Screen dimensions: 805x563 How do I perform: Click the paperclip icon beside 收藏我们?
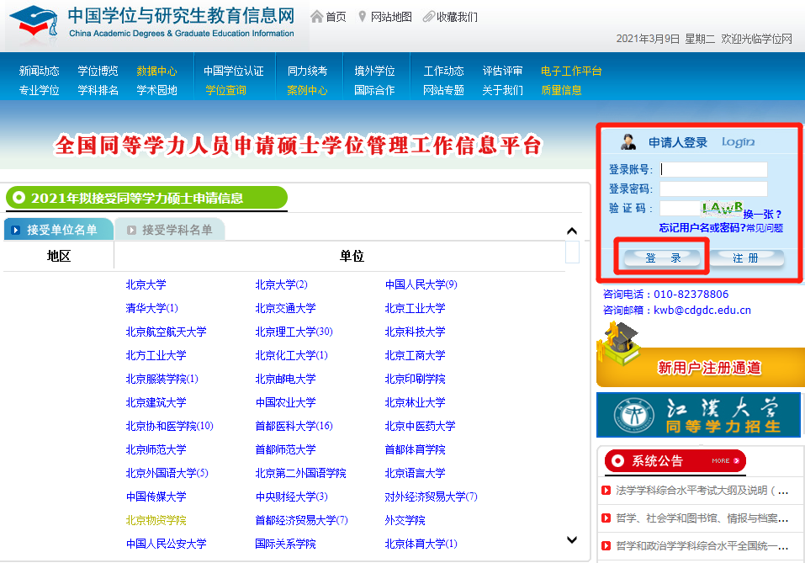point(428,17)
